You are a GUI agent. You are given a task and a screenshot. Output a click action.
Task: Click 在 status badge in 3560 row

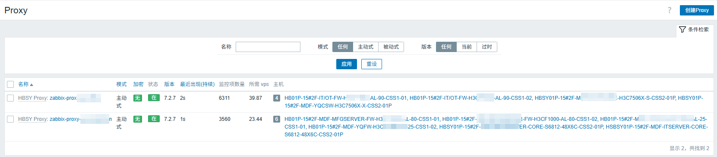154,119
